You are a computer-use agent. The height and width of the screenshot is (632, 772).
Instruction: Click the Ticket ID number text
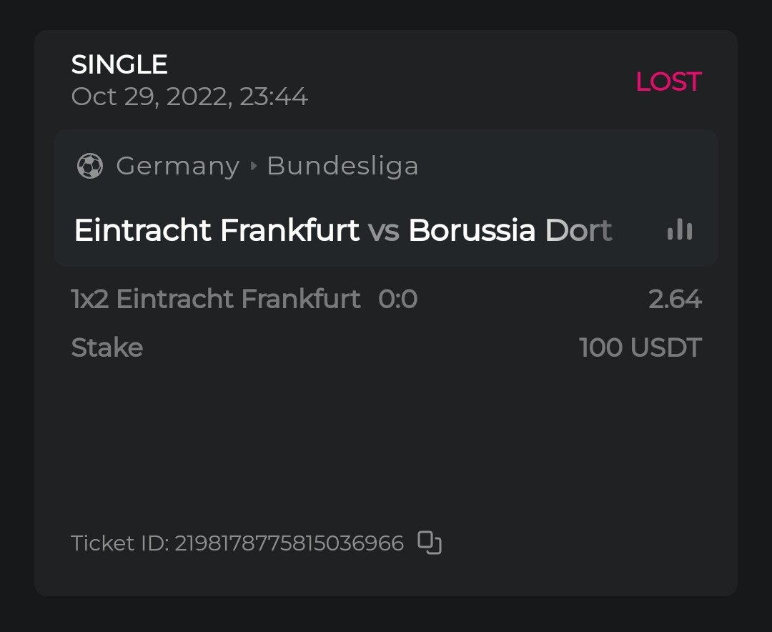pos(289,543)
